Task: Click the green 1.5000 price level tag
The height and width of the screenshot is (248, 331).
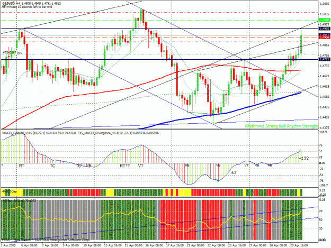Action: click(325, 20)
